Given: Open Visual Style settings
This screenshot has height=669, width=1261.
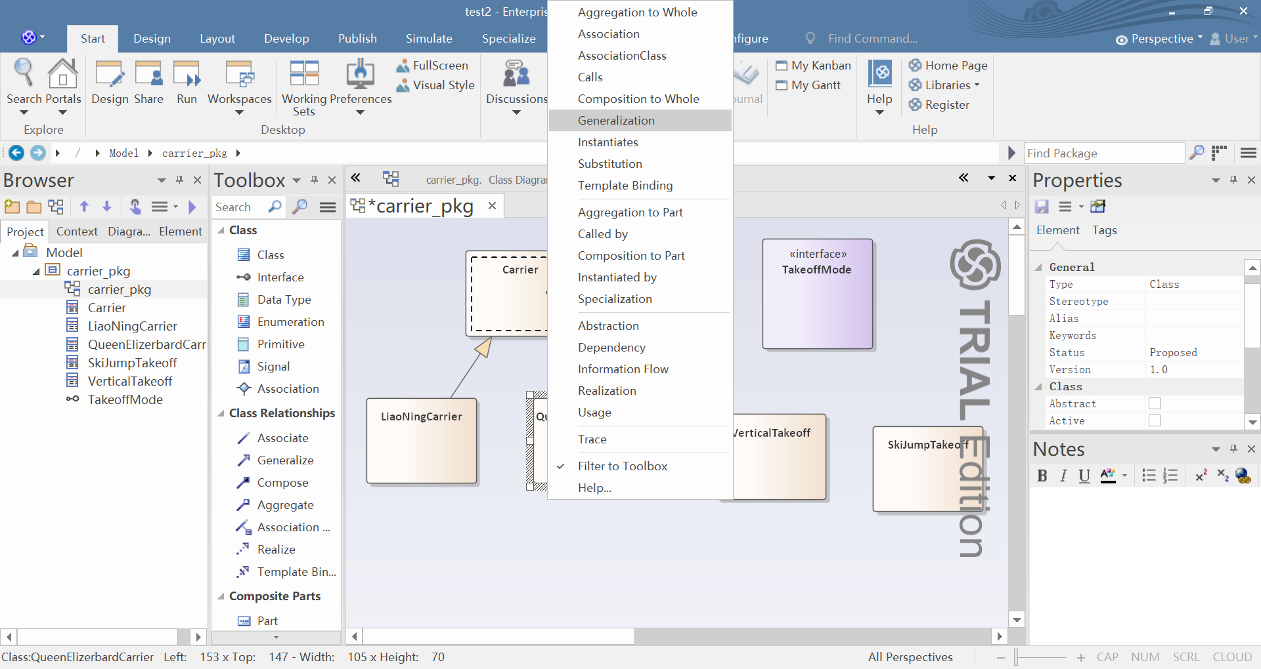Looking at the screenshot, I should 435,85.
